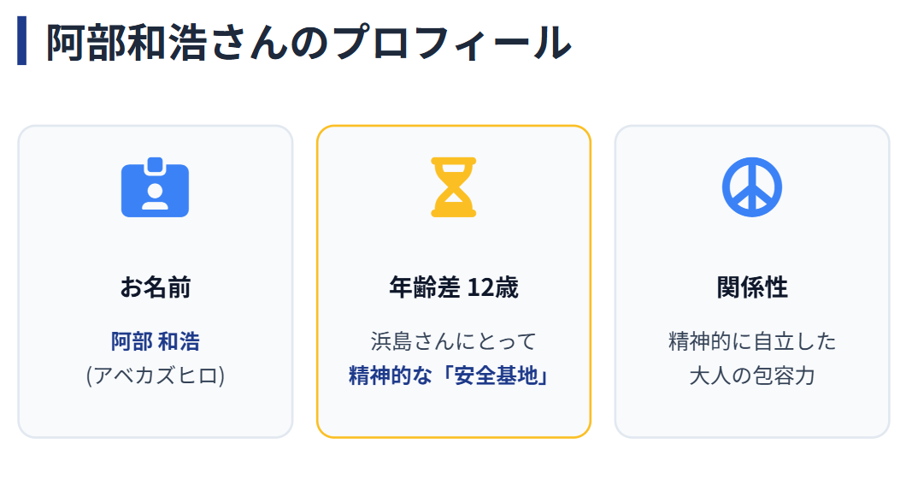Select the yellow-bordered age difference card

pos(453,411)
